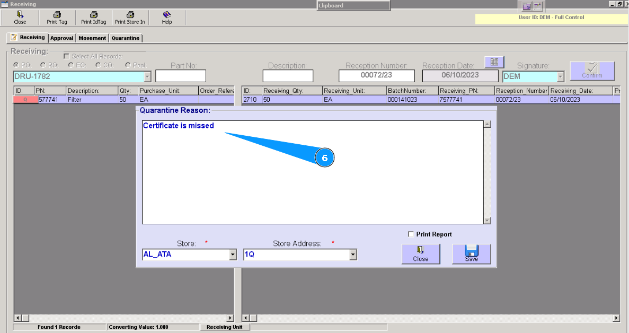Click the Reception Date field
Screen dimensions: 629x333
coord(460,75)
